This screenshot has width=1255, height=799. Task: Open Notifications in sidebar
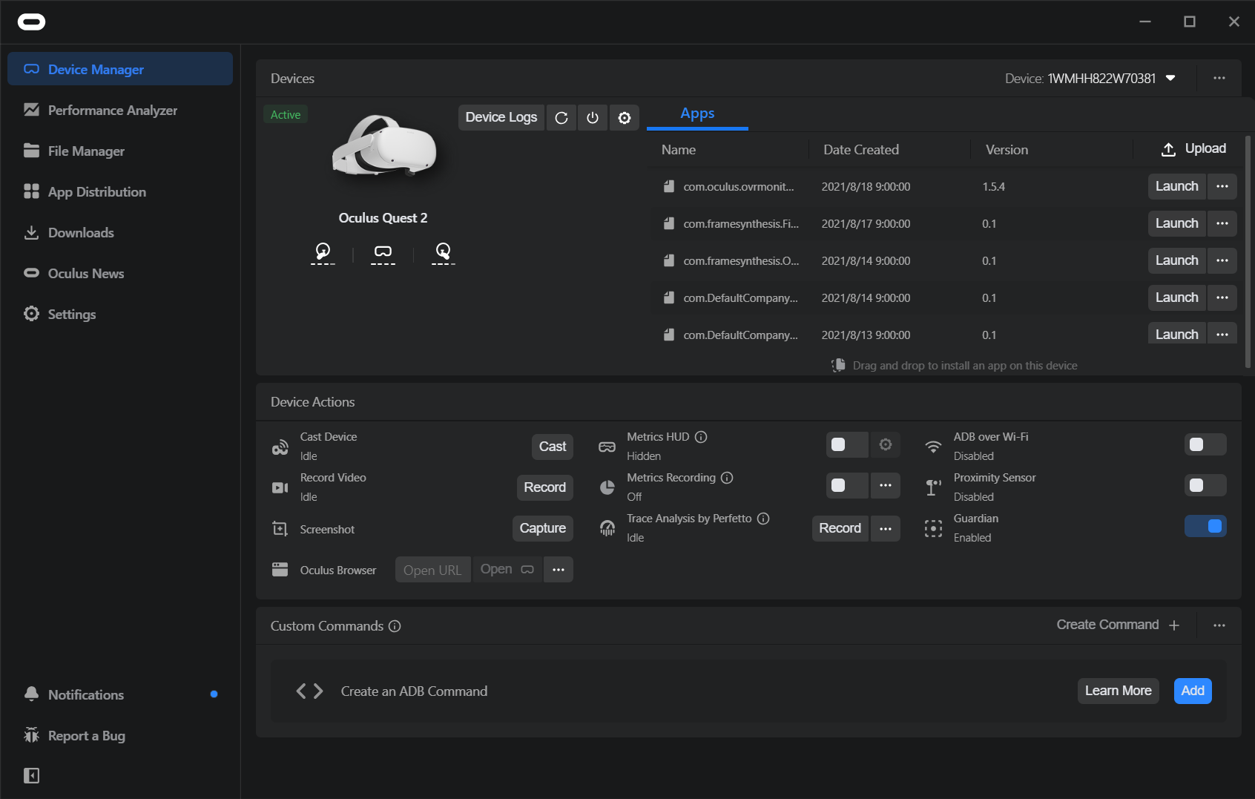pos(120,694)
